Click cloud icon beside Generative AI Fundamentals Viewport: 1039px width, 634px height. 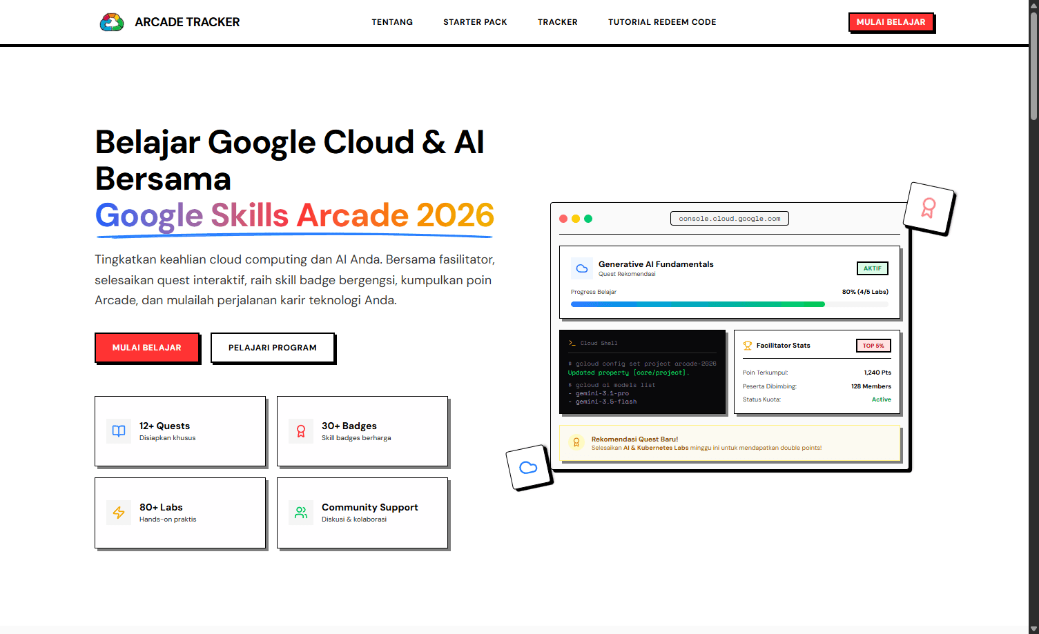click(582, 268)
